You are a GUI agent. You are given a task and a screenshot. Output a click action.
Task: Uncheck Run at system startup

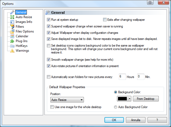tap(48, 20)
